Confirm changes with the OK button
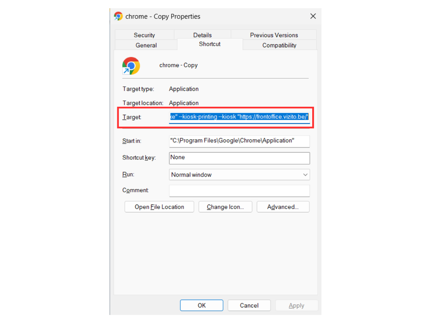 click(x=201, y=305)
